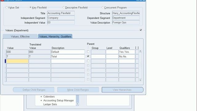Choose the Descriptive Flexfield option
This screenshot has width=197, height=111.
(x=64, y=7)
